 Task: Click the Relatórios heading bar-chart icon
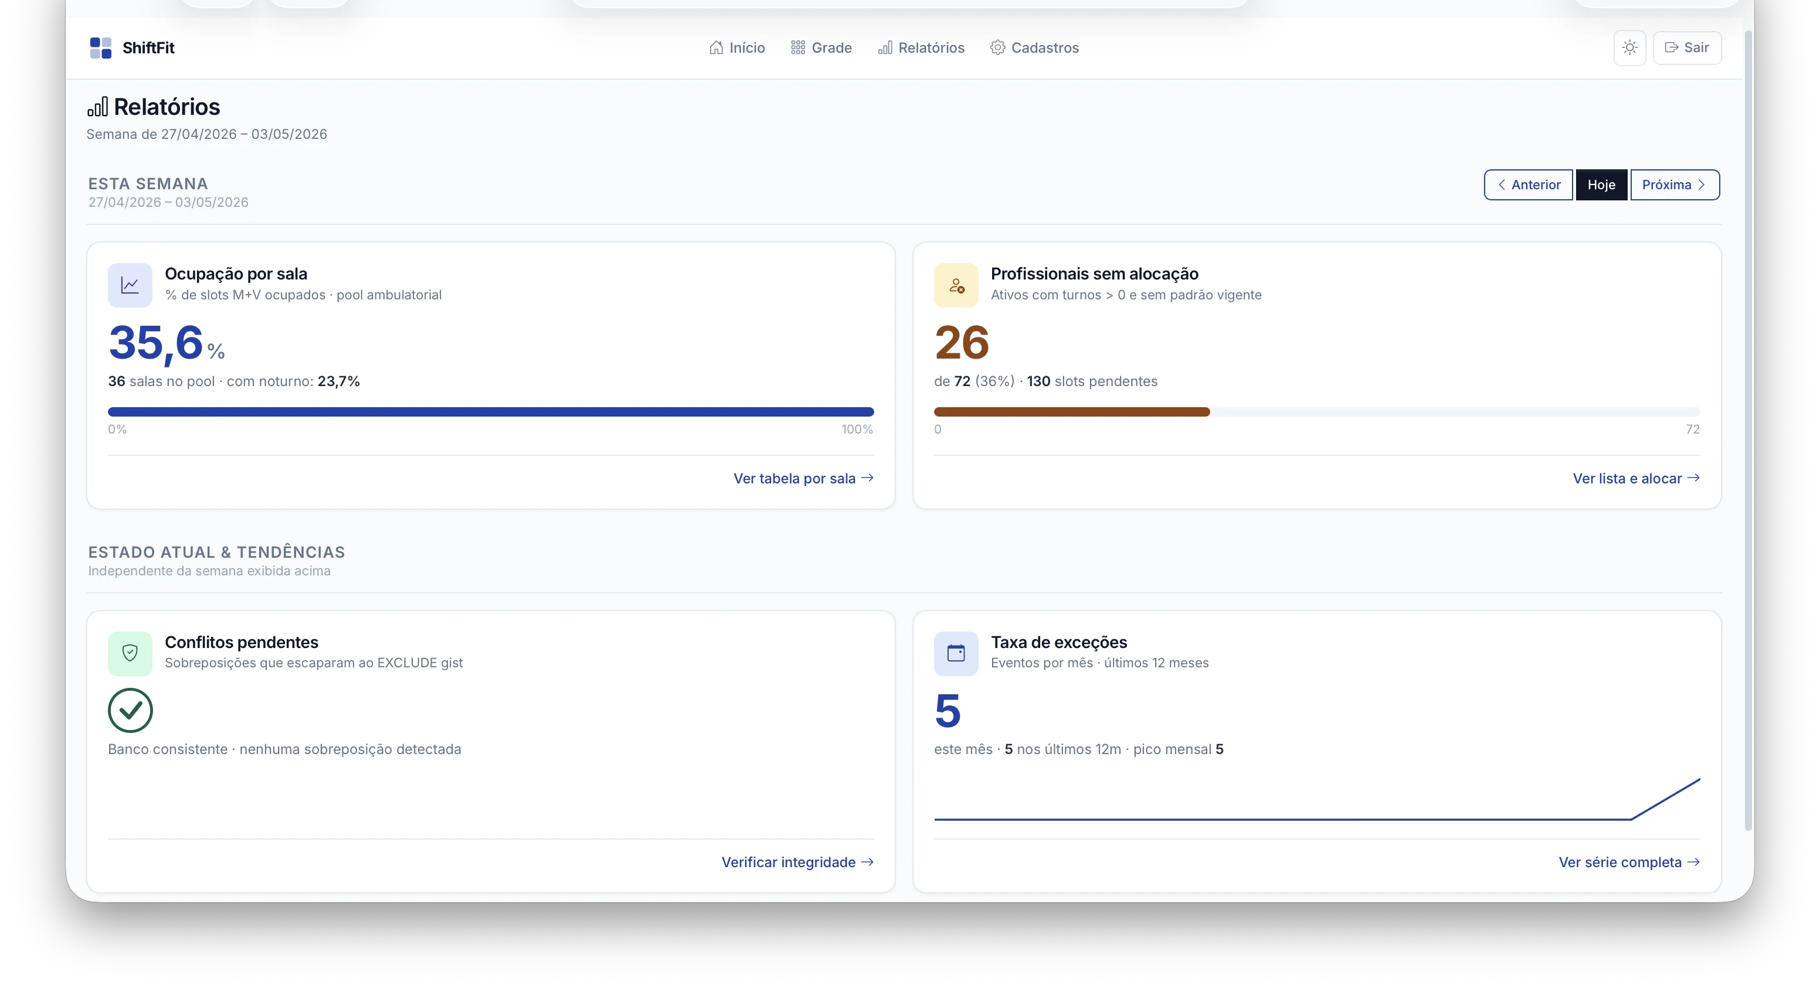[x=97, y=107]
